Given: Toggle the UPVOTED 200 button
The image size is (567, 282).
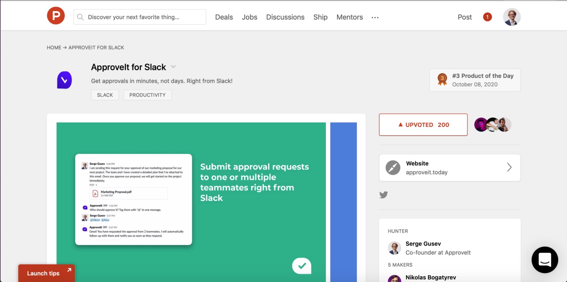Looking at the screenshot, I should tap(423, 125).
